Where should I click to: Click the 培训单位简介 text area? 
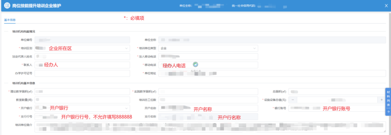[x=210, y=127]
